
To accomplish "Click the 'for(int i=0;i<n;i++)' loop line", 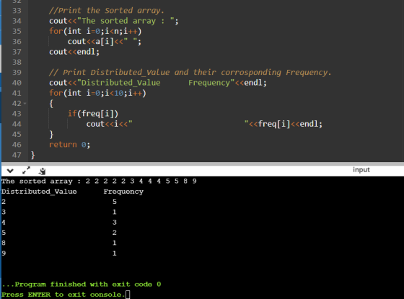I will point(95,31).
